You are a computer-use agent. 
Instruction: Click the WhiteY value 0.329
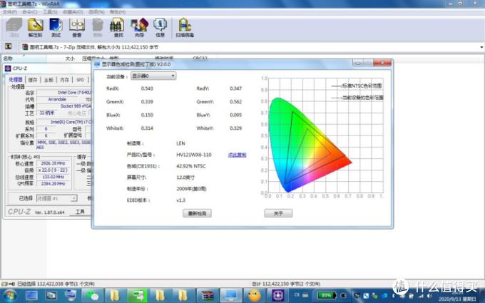pyautogui.click(x=235, y=128)
